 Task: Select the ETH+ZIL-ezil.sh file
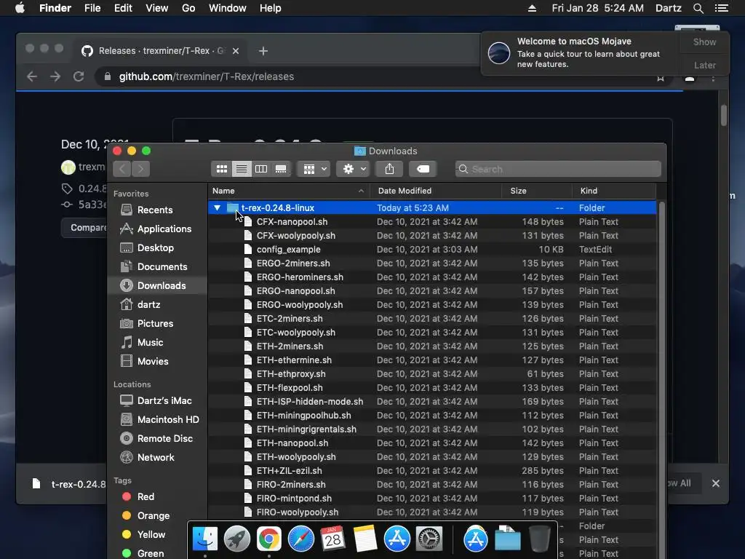tap(432, 471)
